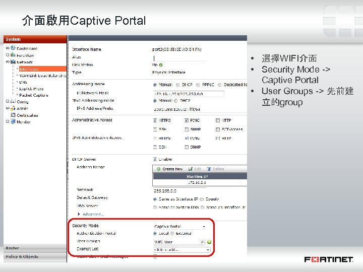Screen dimensions: 363x272
Task: Collapse the Dashboard tree node
Action: tap(8, 48)
